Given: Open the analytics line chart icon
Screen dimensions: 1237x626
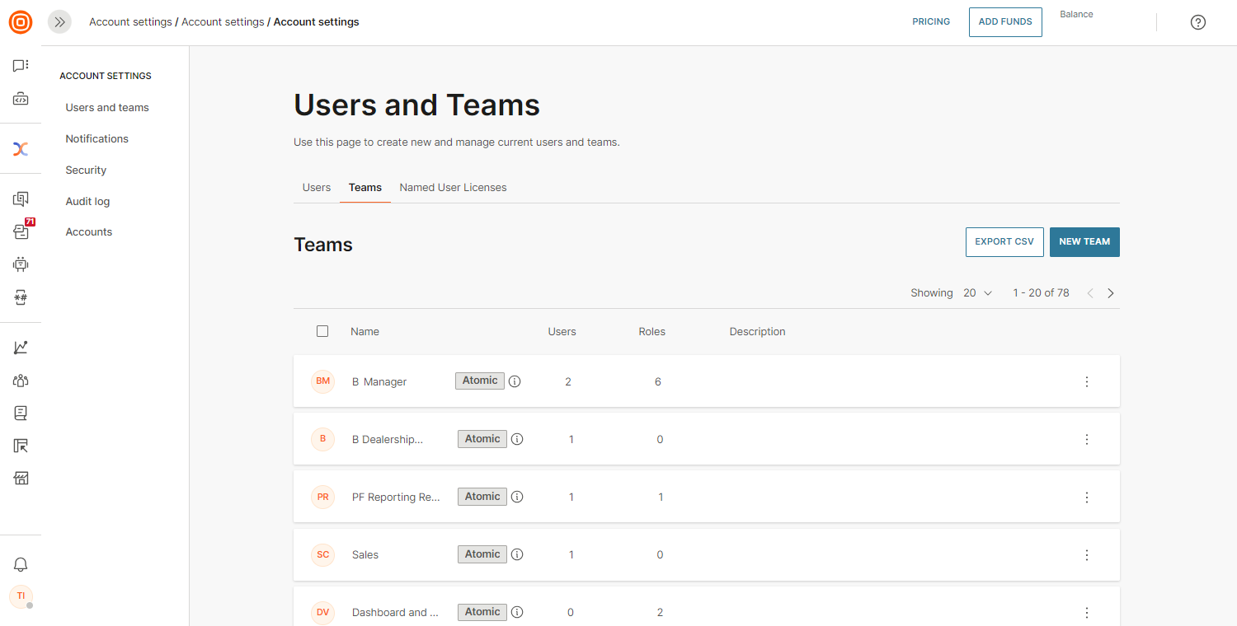Looking at the screenshot, I should [21, 348].
